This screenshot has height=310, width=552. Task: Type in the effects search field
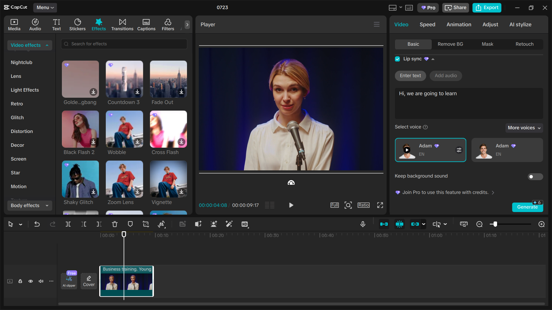(x=124, y=44)
